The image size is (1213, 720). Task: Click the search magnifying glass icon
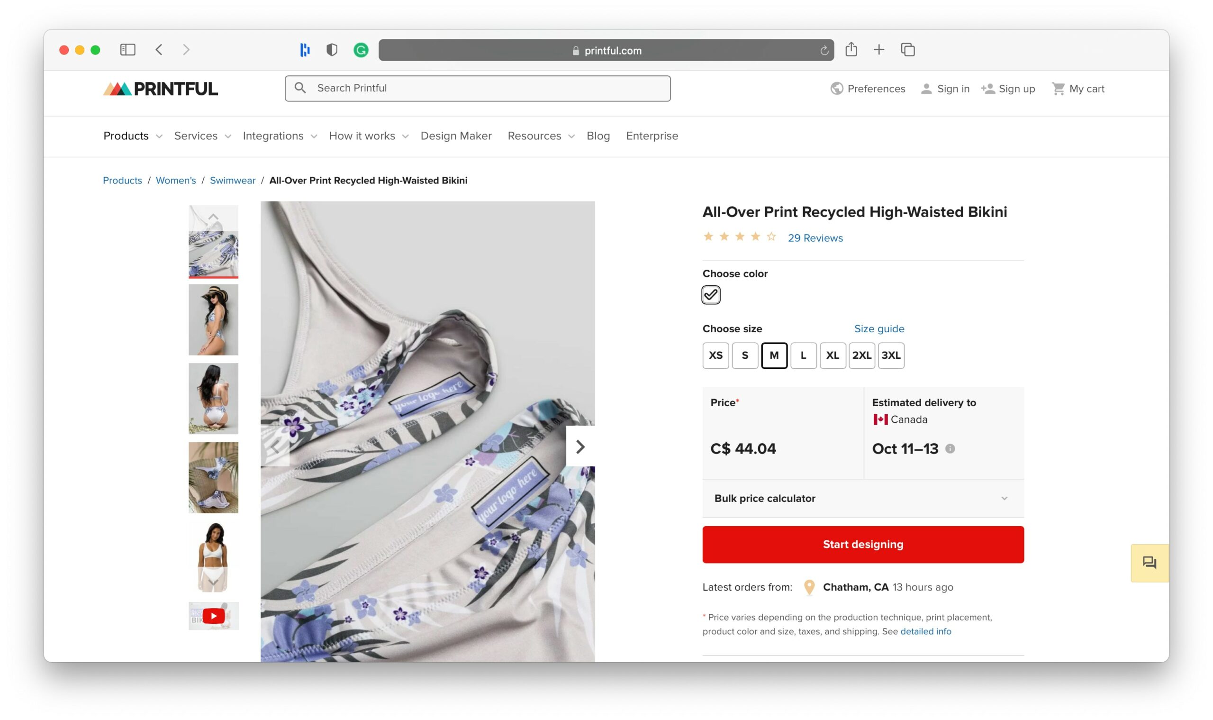tap(301, 88)
